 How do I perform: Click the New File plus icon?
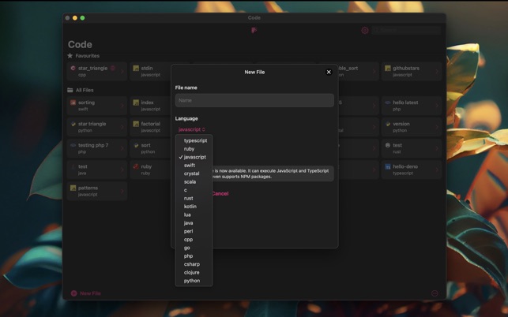73,293
